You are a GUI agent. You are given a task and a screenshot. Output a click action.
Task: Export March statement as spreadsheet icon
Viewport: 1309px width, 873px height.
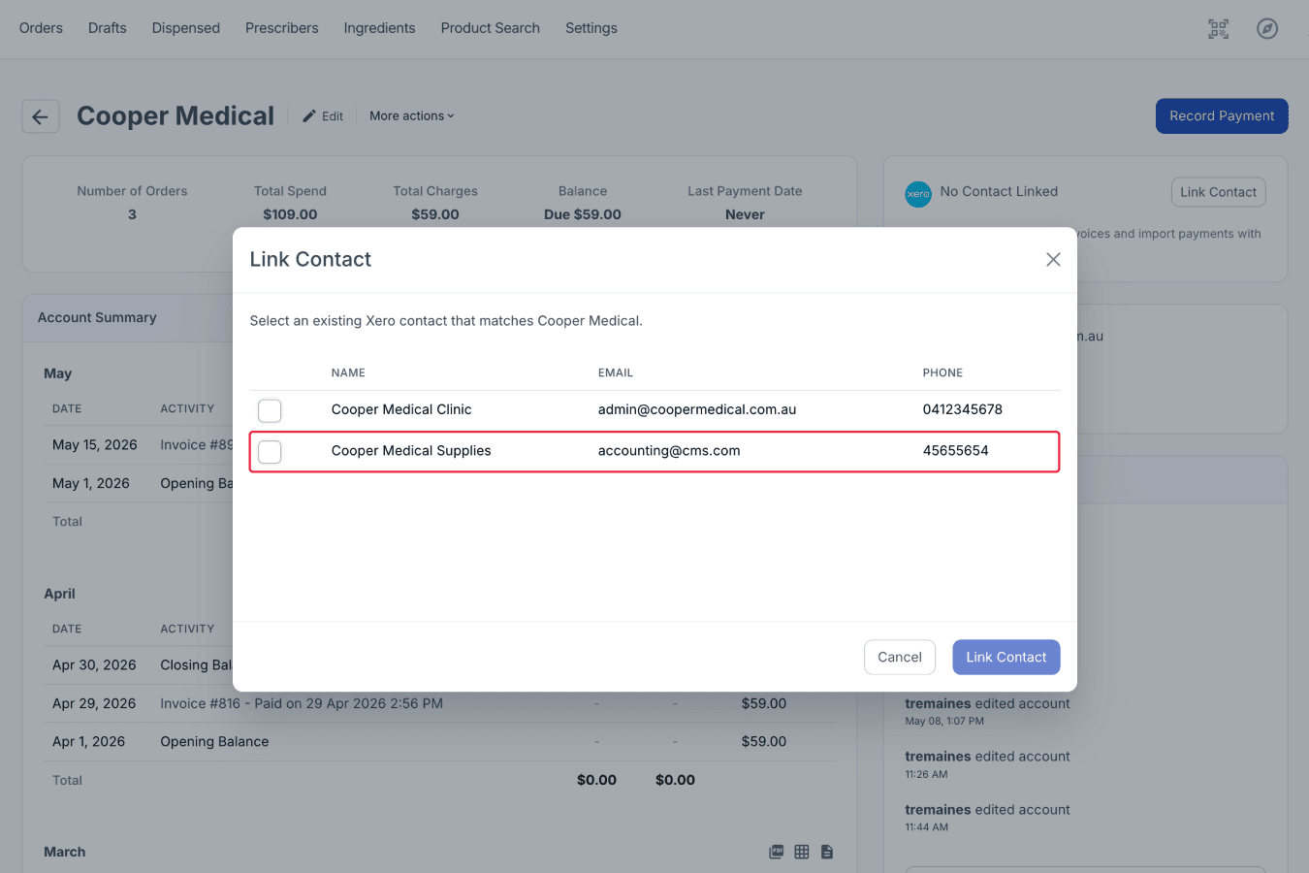tap(802, 852)
